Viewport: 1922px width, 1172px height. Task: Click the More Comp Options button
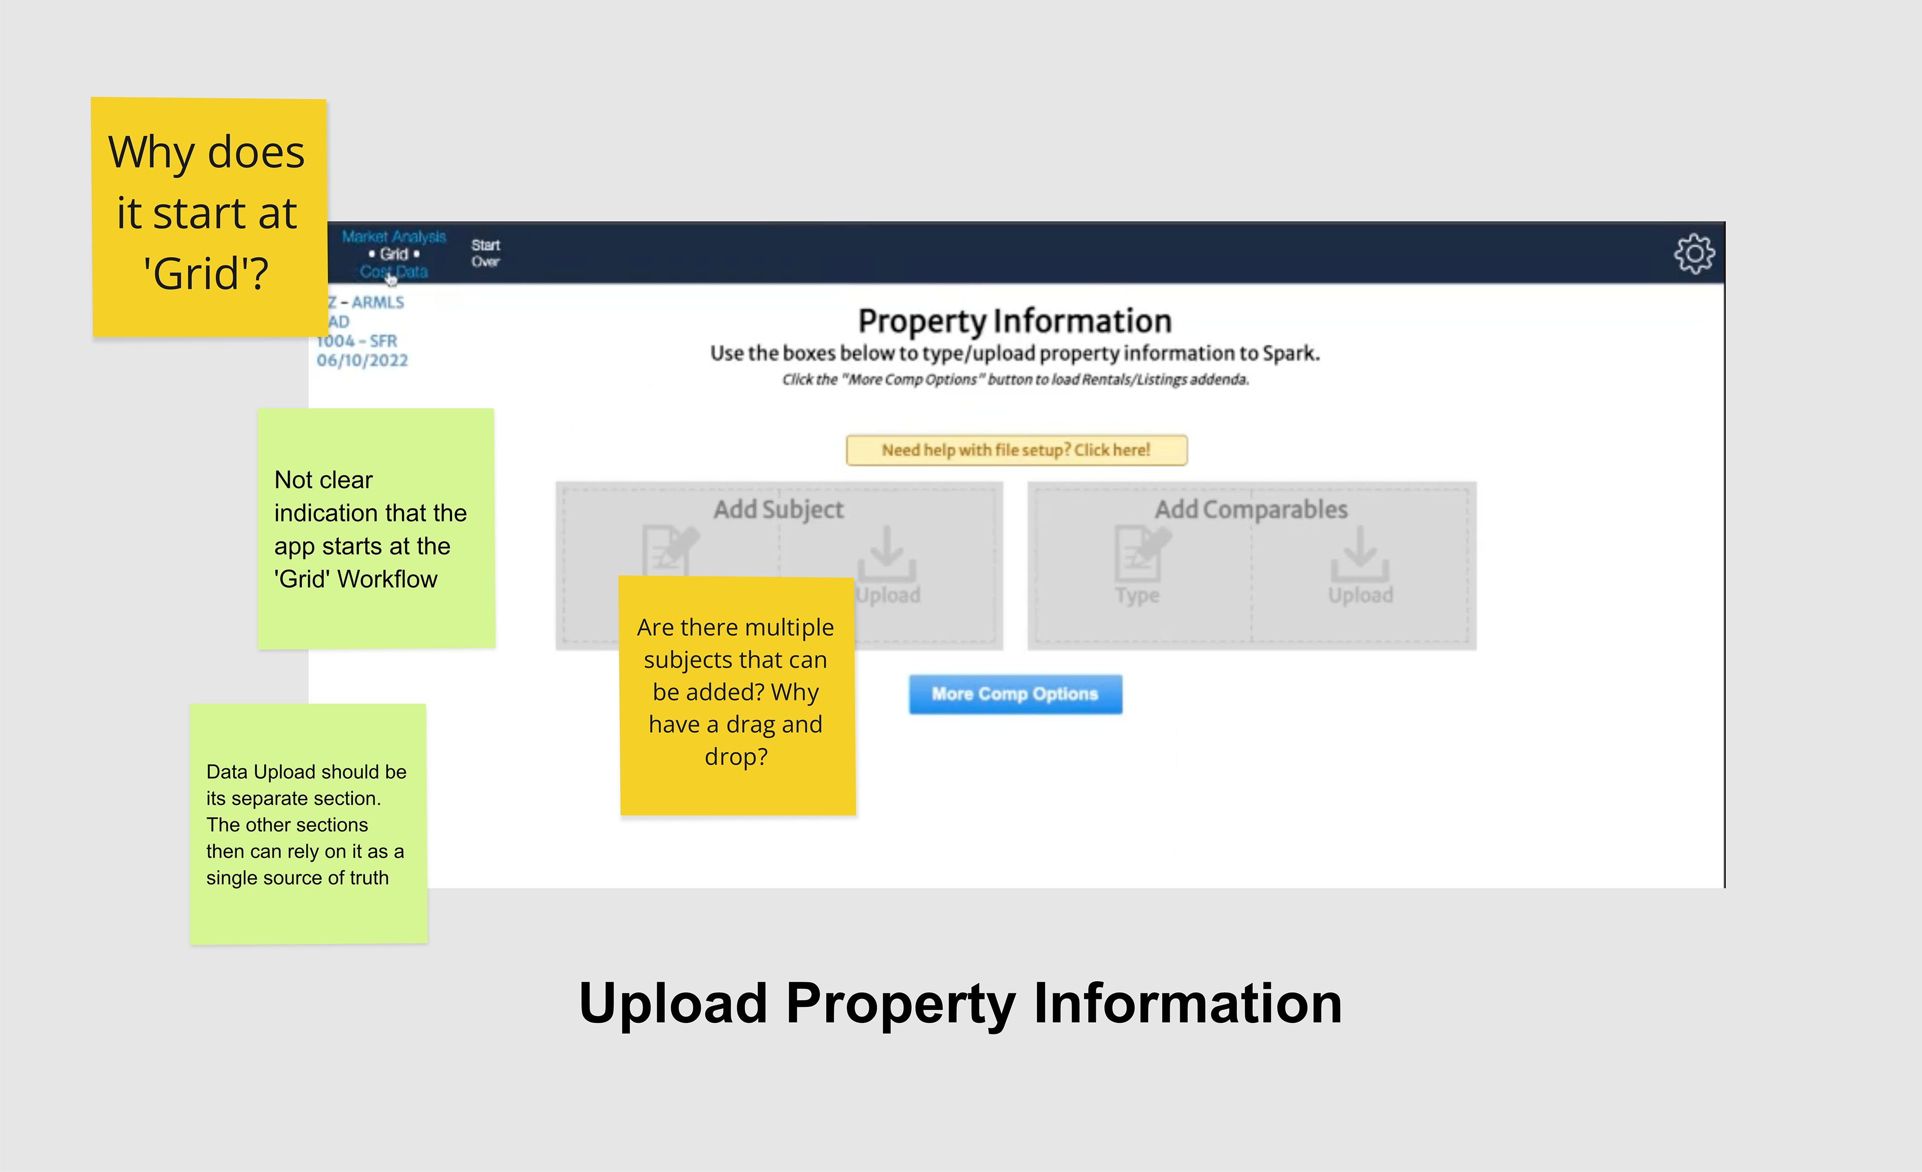pos(1015,694)
